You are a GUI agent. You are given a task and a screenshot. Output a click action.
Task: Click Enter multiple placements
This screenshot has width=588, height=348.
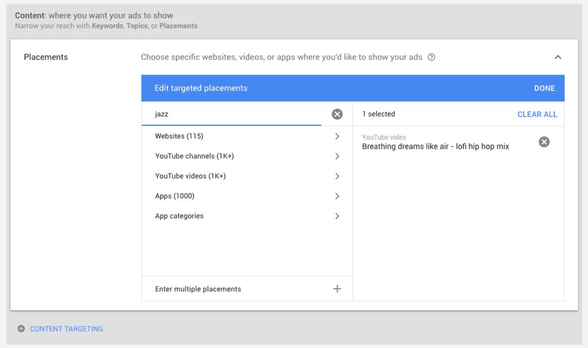point(198,289)
